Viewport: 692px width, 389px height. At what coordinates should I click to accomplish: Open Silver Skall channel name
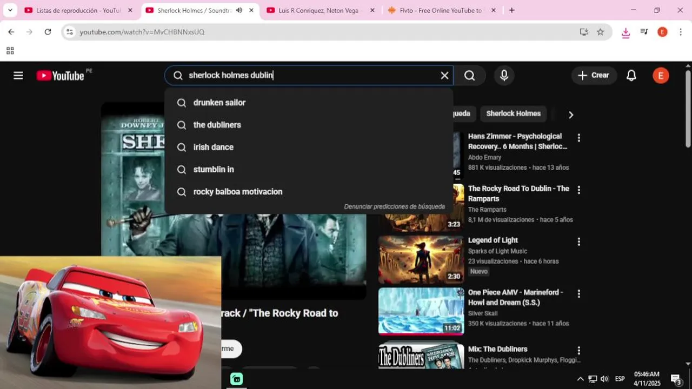tap(483, 313)
